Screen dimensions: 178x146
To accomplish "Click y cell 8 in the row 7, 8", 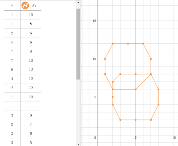I will coord(31,51).
